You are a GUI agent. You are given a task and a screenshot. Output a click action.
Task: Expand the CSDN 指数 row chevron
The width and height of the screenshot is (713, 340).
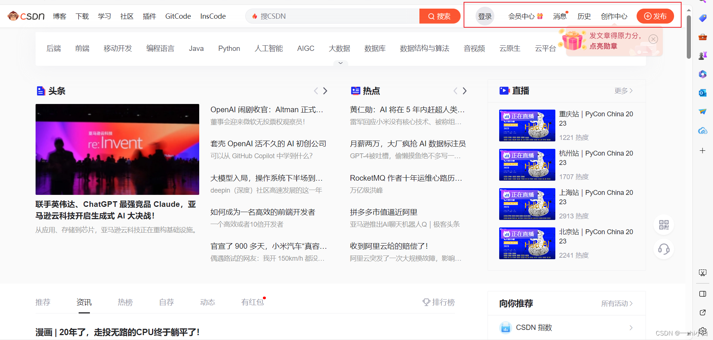[631, 328]
